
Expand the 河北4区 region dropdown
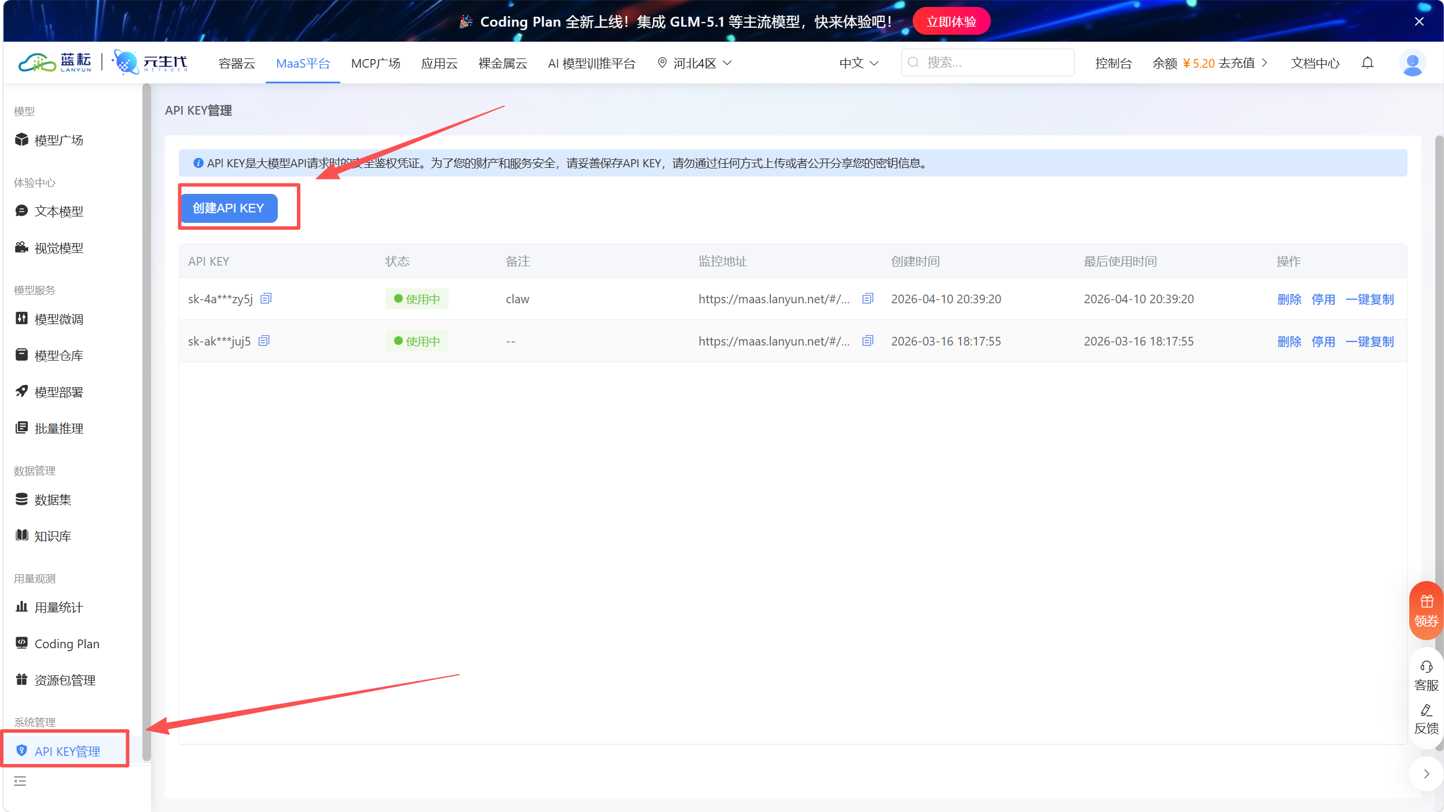(695, 63)
